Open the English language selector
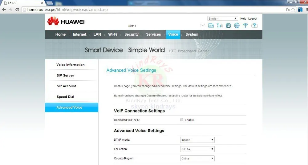 pos(223,18)
